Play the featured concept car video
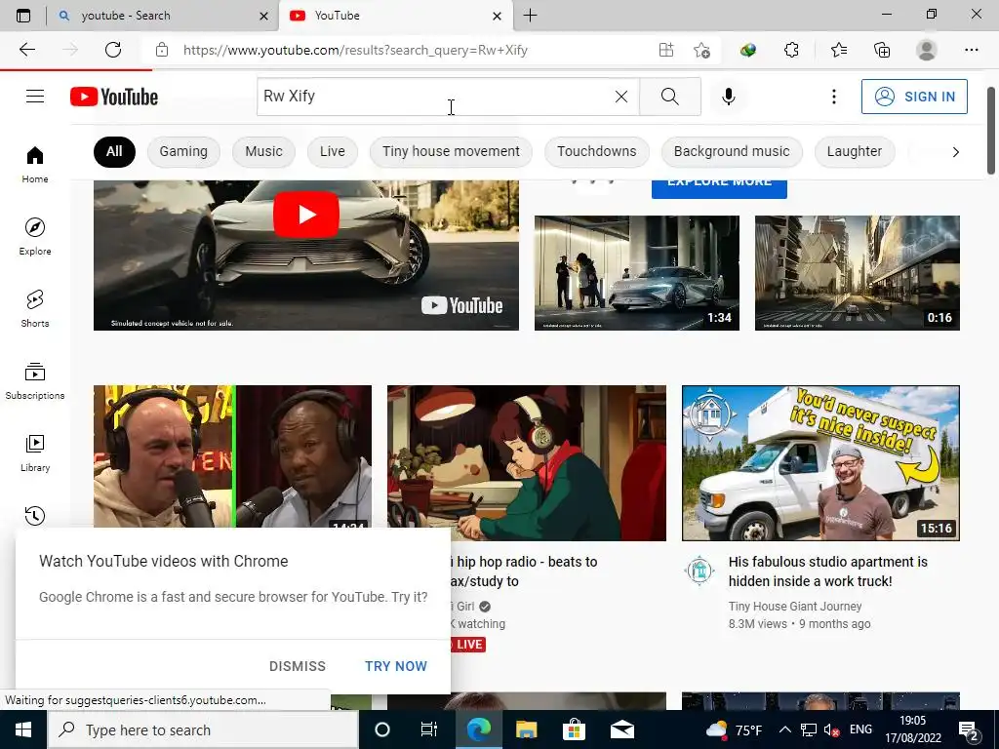This screenshot has width=999, height=749. 305,214
